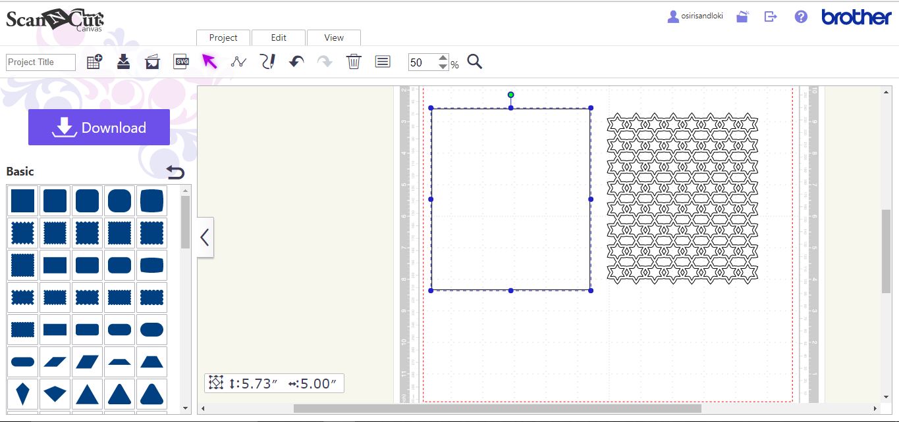This screenshot has height=422, width=899.
Task: Delete the selected shape using trash icon
Action: [354, 61]
